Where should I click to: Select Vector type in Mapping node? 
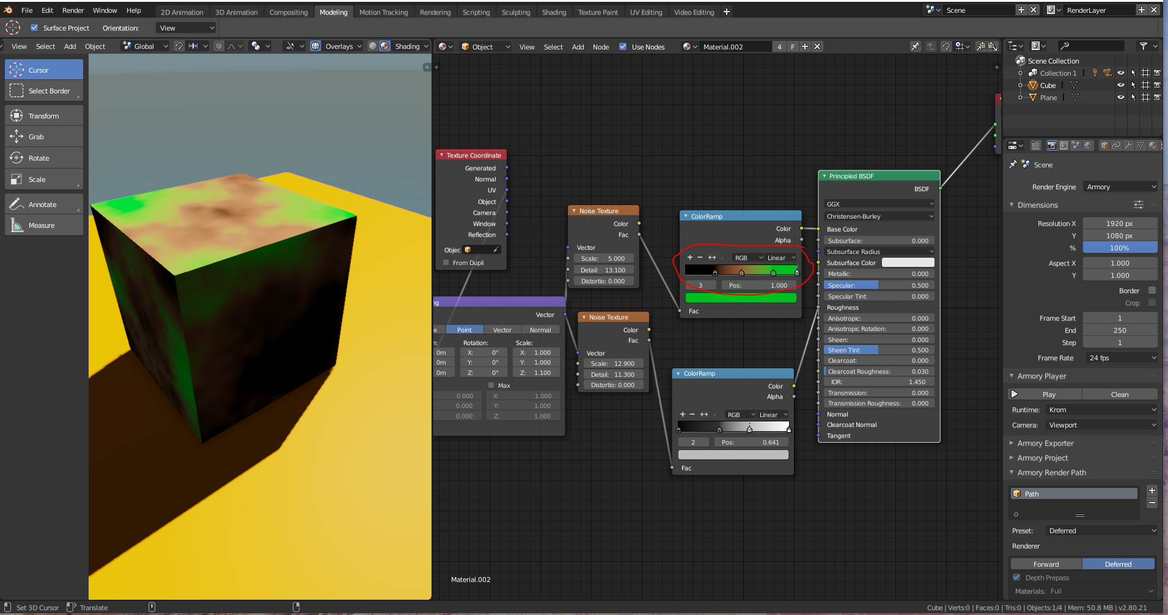pyautogui.click(x=502, y=330)
